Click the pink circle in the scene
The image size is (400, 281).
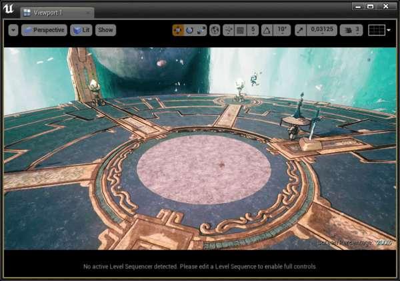[203, 169]
